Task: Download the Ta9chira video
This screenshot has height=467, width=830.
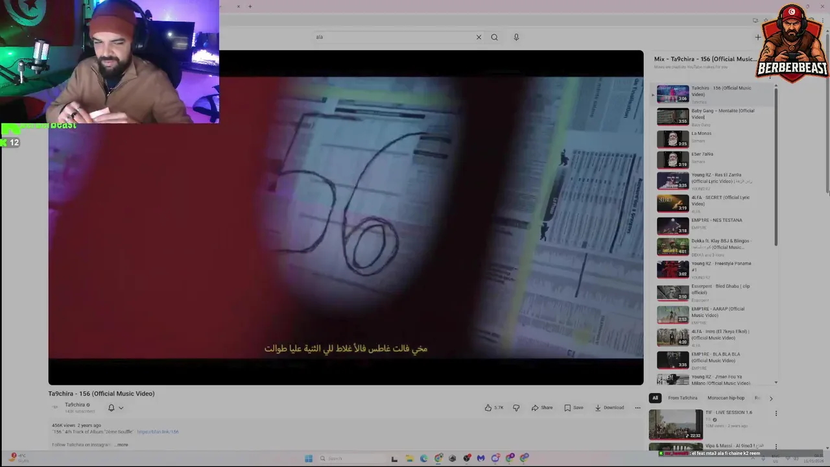Action: (x=610, y=407)
